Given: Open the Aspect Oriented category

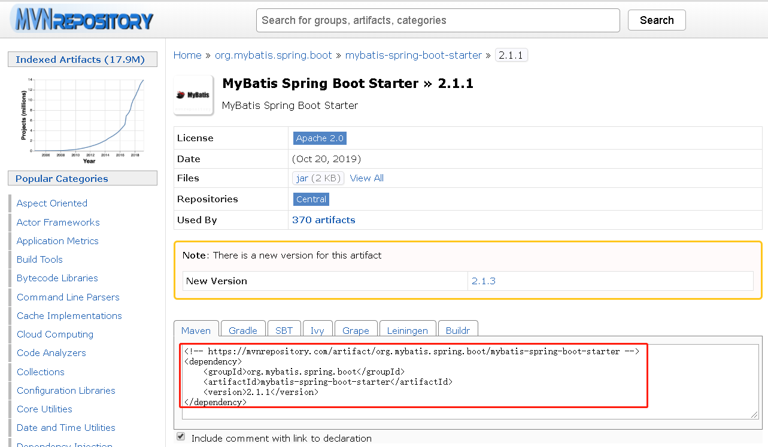Looking at the screenshot, I should coord(52,203).
